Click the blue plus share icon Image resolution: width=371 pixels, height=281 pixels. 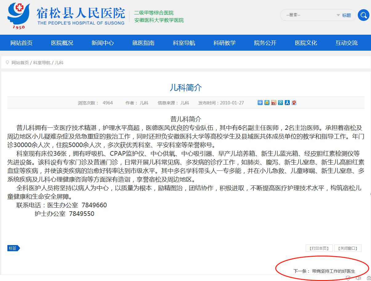[x=260, y=103]
